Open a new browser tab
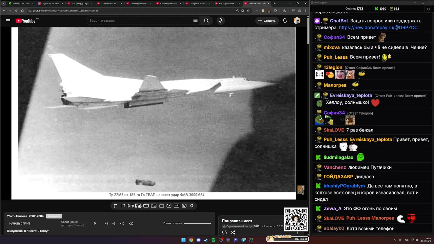The image size is (434, 244). (x=275, y=3)
